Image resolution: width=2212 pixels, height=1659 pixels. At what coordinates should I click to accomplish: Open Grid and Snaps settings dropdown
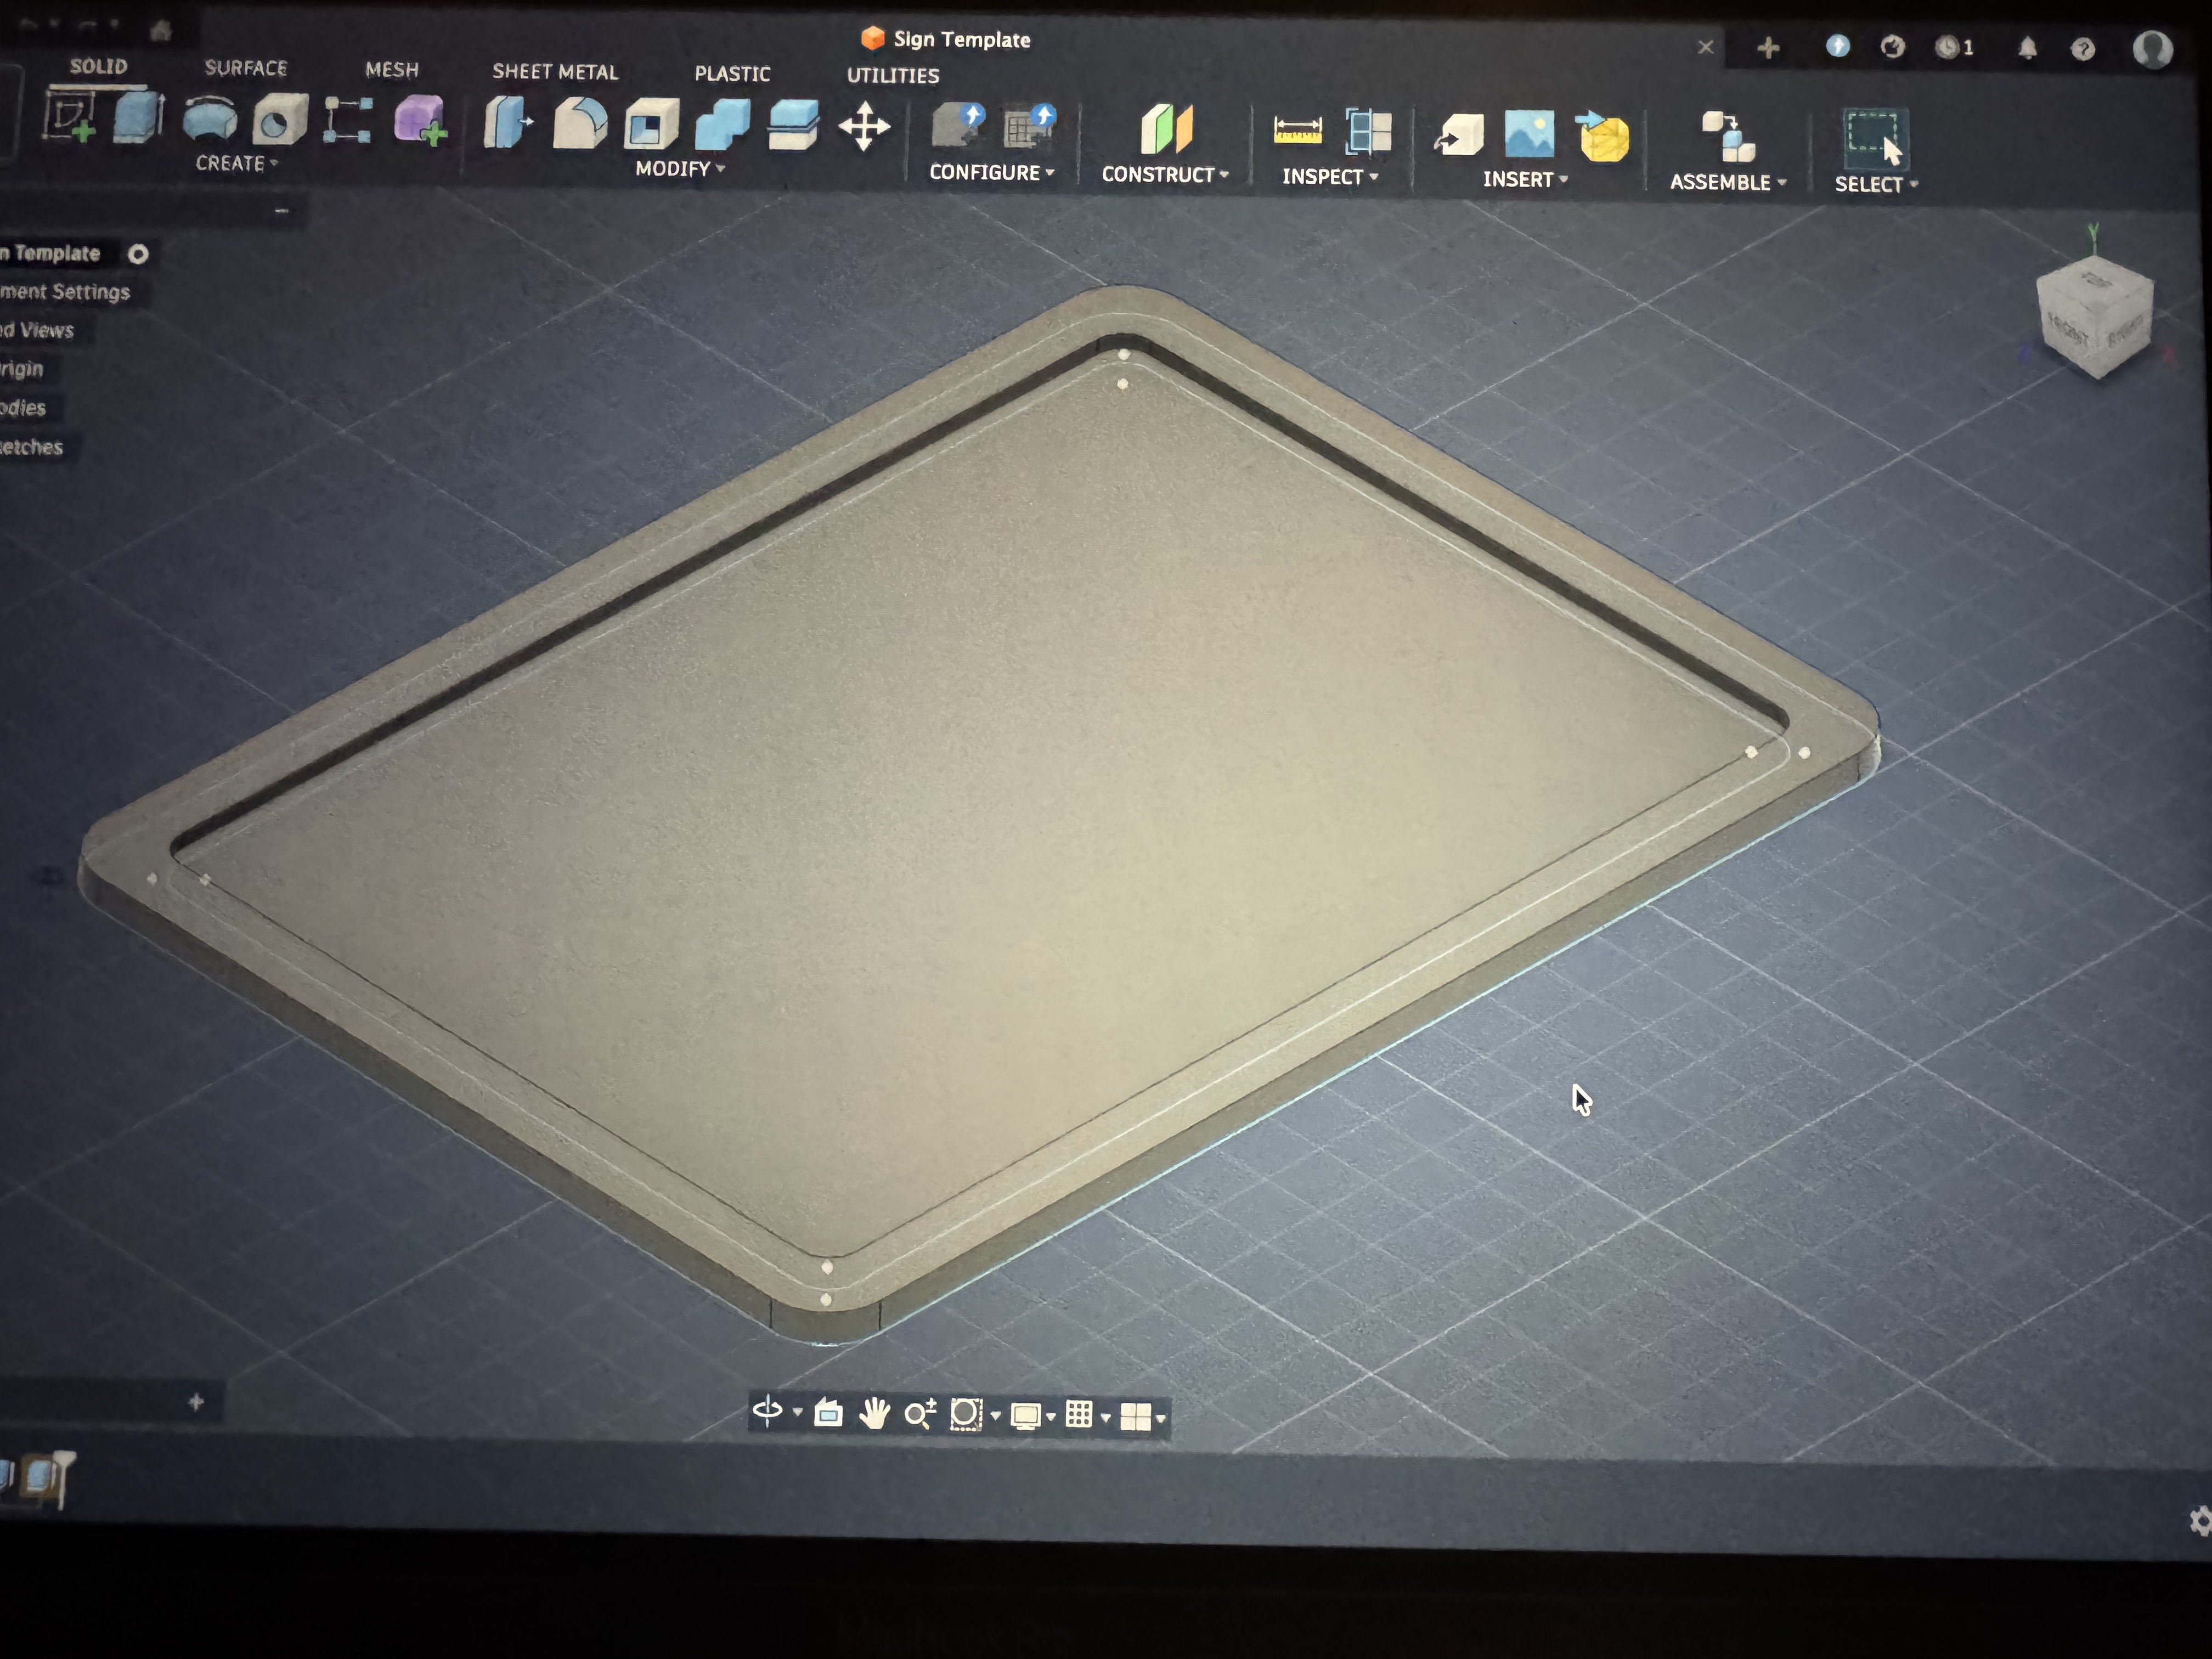coord(1088,1415)
